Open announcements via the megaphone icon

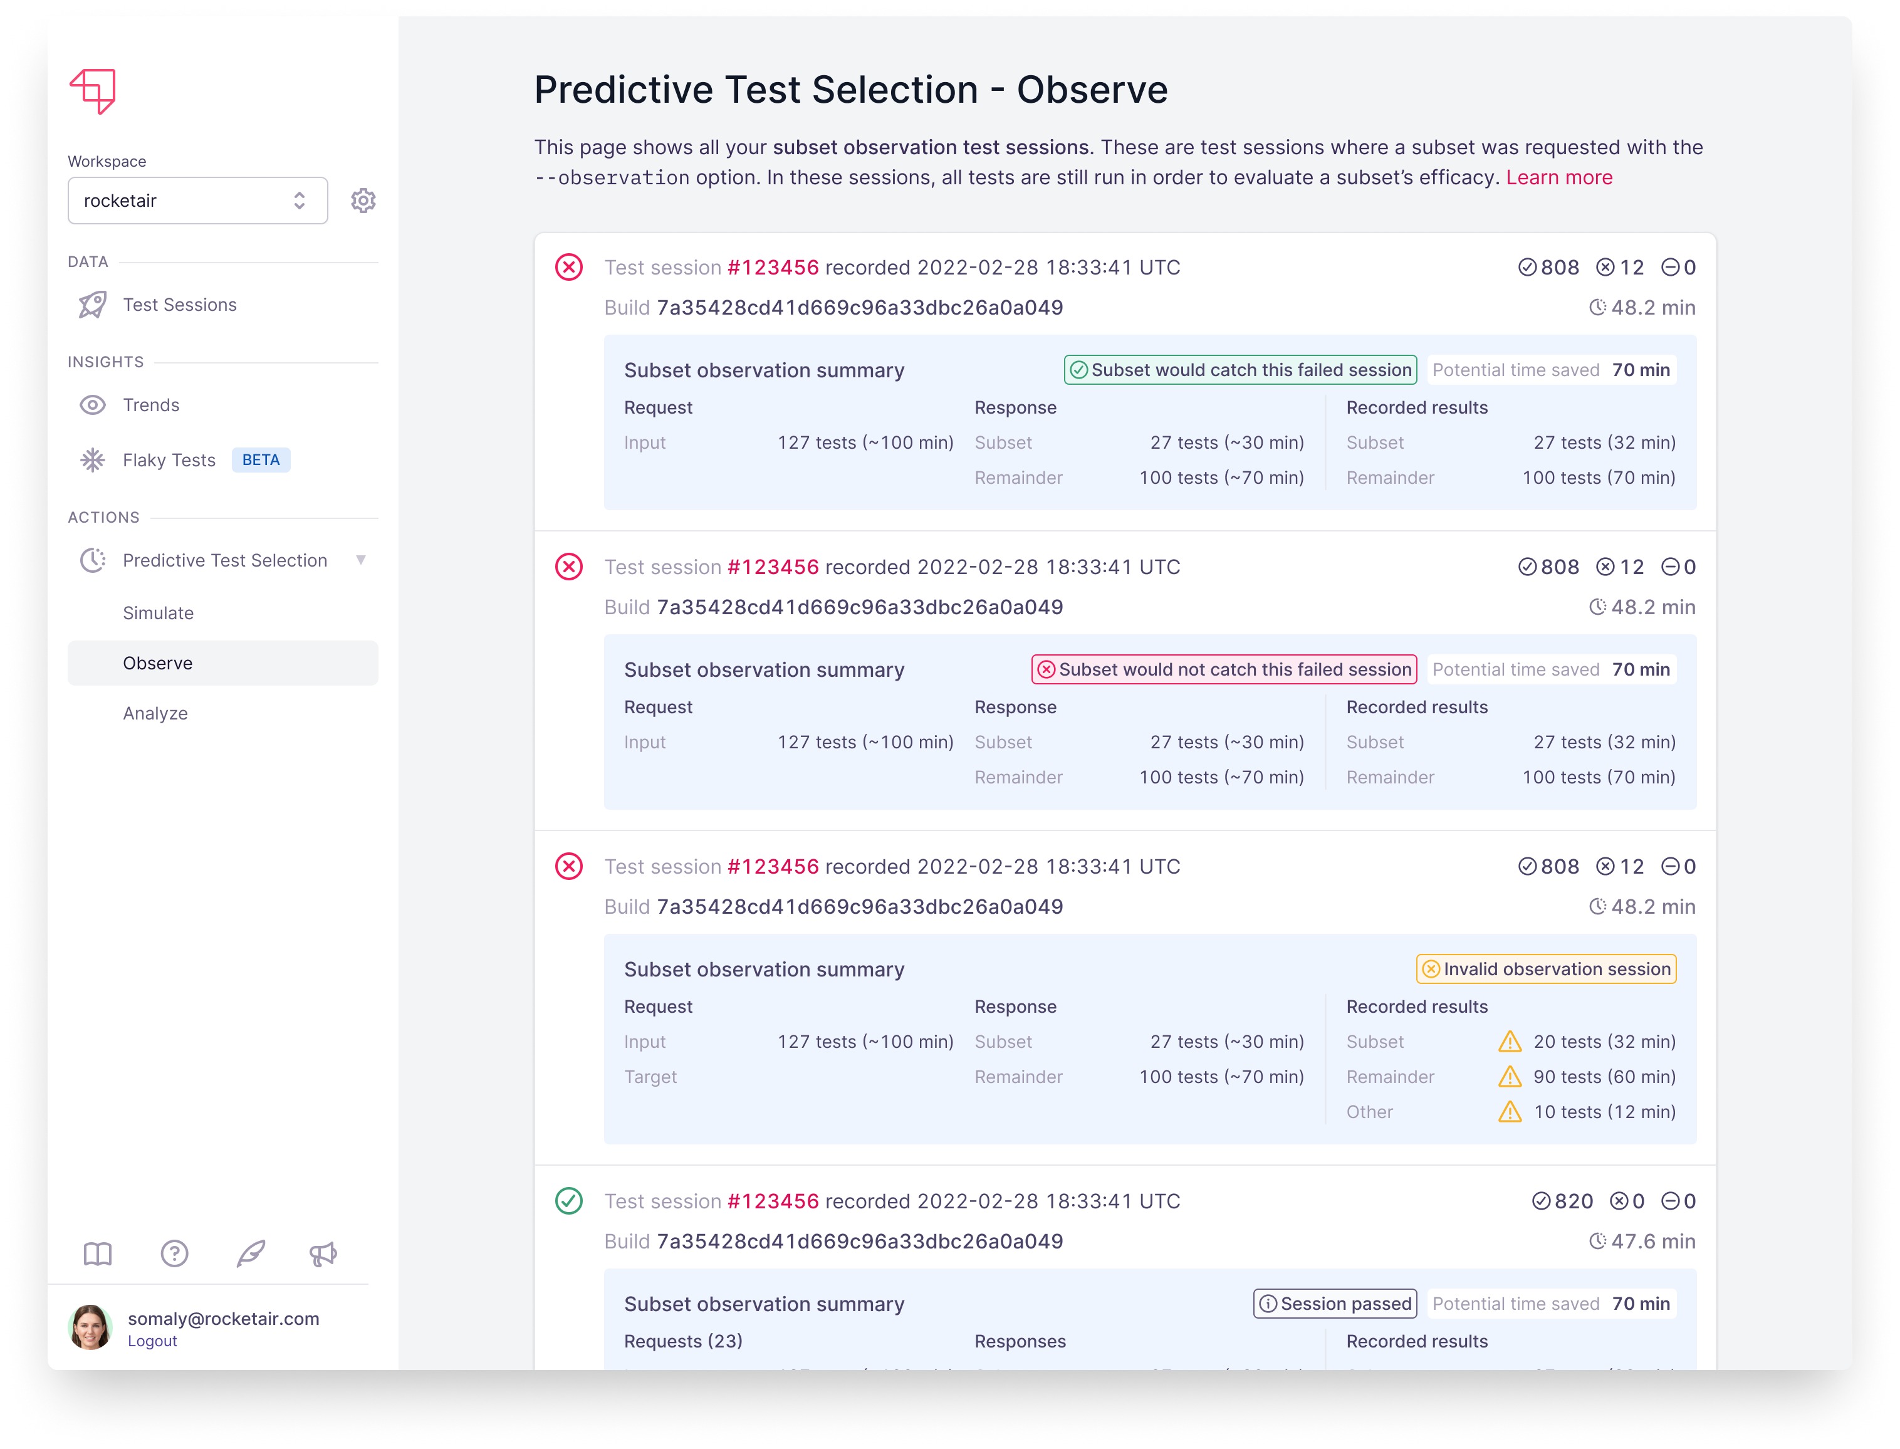coord(324,1254)
